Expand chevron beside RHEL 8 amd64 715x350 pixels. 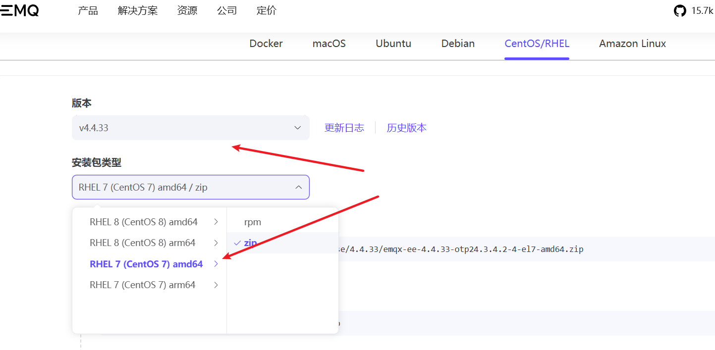click(x=216, y=222)
